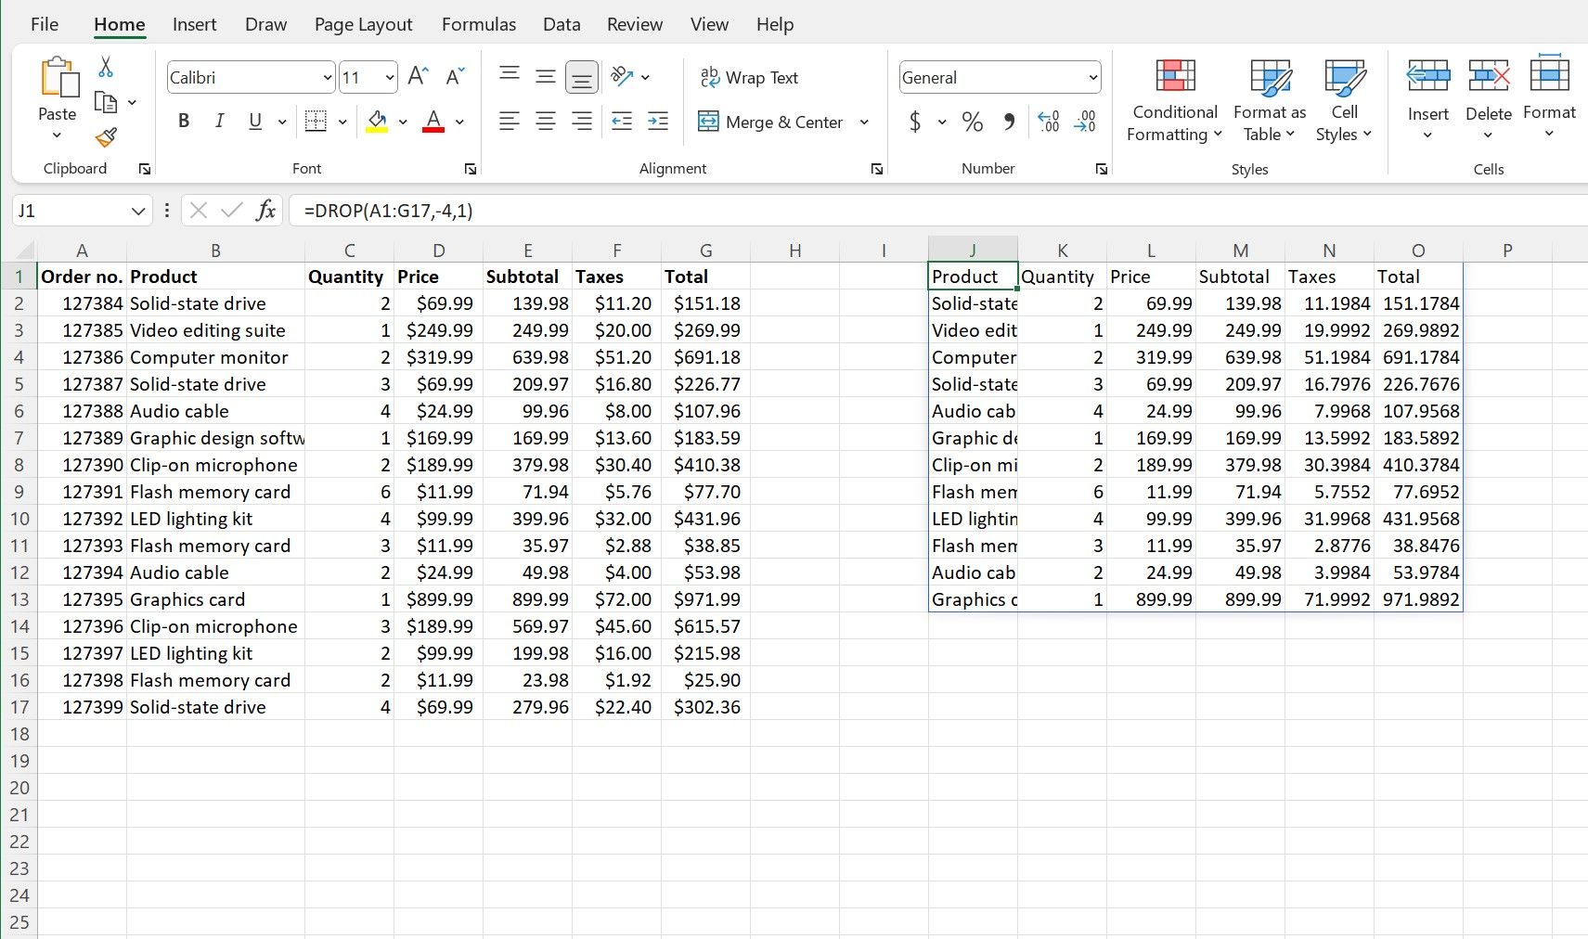The image size is (1588, 939).
Task: Click the Comma Style icon
Action: (1010, 122)
